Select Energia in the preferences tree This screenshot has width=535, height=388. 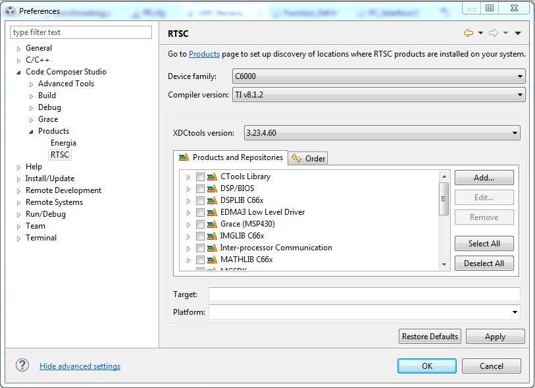tap(63, 143)
